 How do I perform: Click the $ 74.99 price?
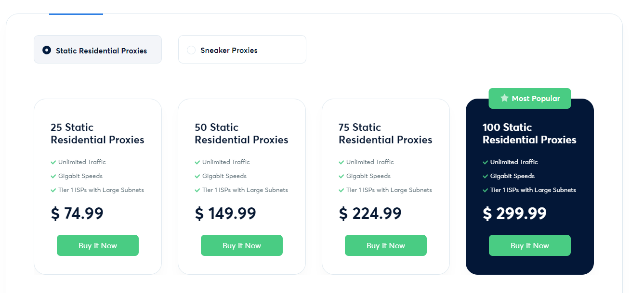tap(77, 213)
